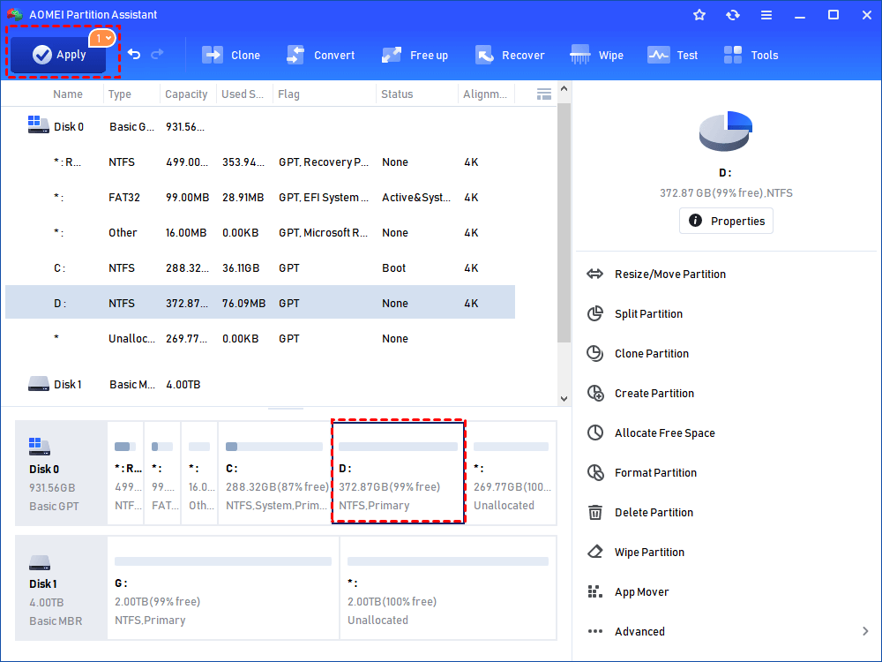
Task: Sort by the Name column header
Action: click(x=68, y=94)
